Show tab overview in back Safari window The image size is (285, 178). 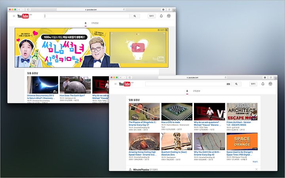pyautogui.click(x=169, y=9)
